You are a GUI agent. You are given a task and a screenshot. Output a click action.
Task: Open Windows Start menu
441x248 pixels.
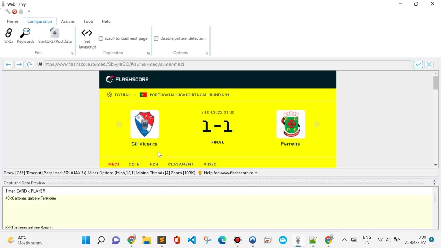[x=86, y=240]
